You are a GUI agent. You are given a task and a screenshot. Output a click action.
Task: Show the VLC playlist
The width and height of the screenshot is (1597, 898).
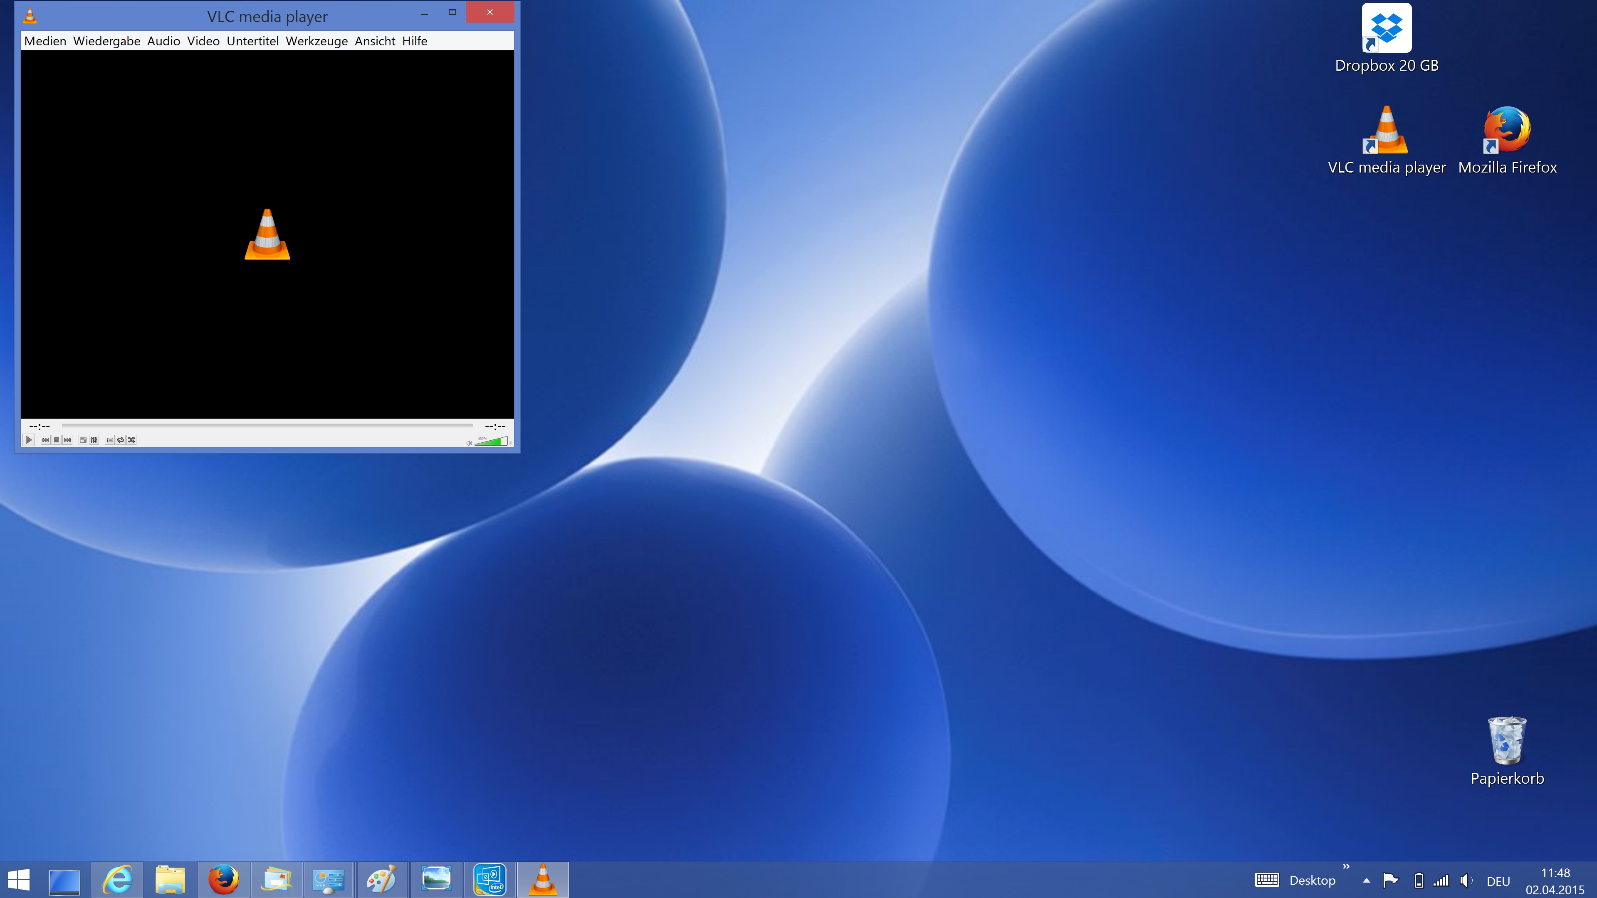pos(110,440)
